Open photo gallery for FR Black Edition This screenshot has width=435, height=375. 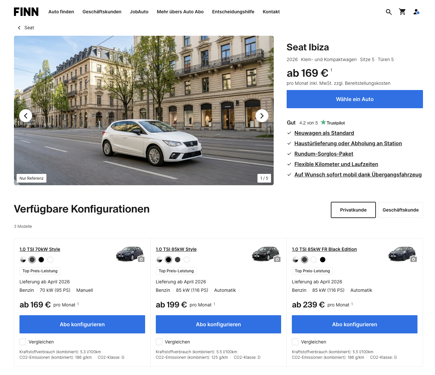pos(414,259)
